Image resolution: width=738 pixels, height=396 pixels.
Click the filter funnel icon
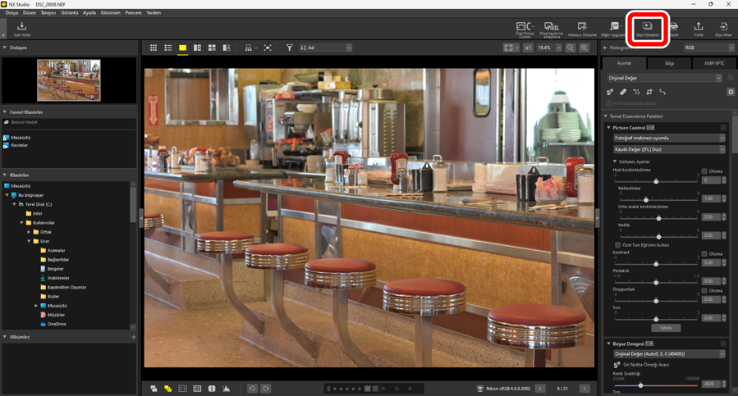(289, 48)
